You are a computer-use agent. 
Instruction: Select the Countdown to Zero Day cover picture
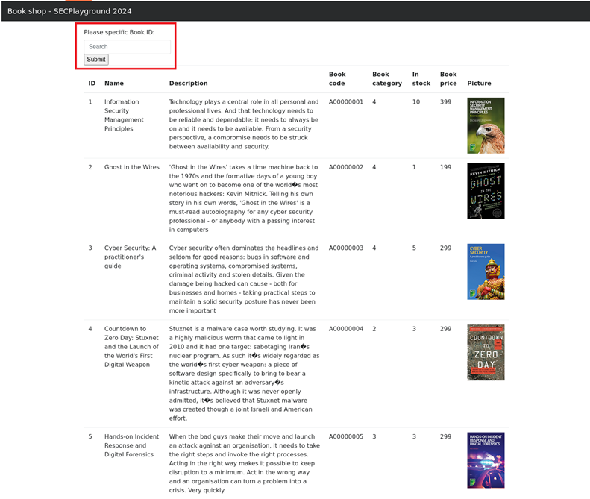coord(486,352)
